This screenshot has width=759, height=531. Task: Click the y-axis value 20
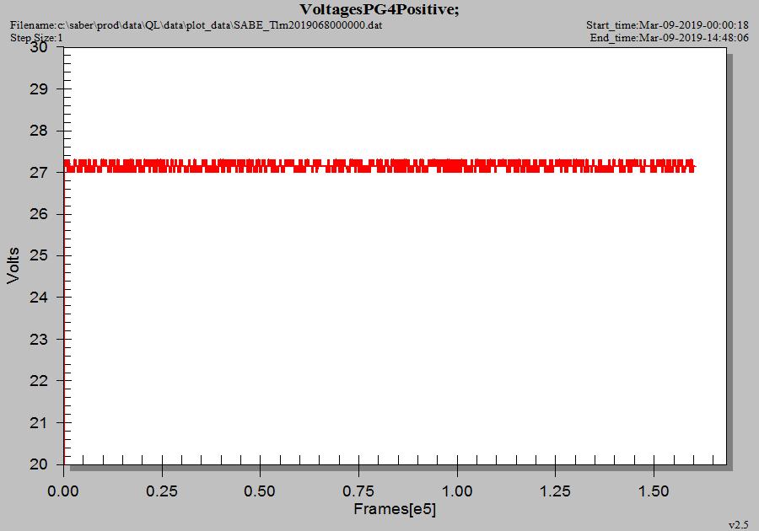click(39, 464)
